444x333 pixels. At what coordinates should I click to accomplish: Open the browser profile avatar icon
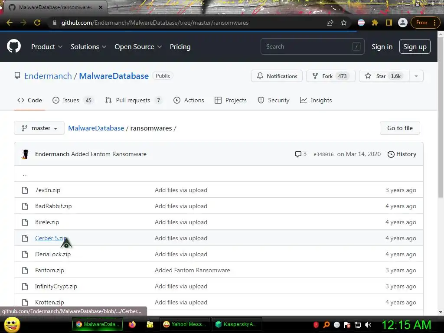click(x=403, y=23)
